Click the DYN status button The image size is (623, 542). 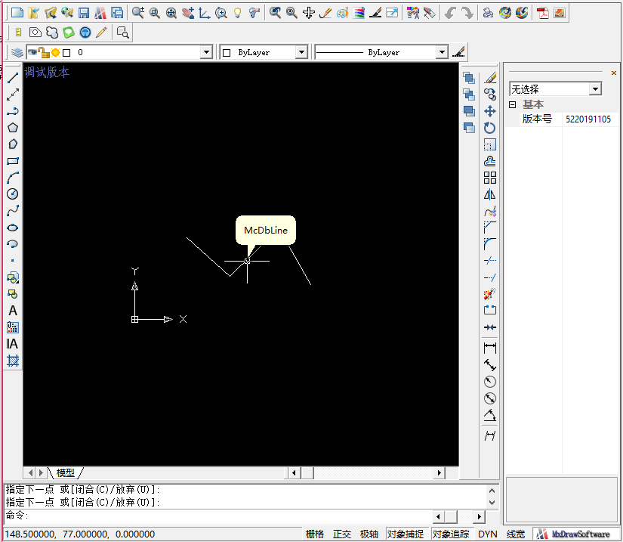pos(488,534)
